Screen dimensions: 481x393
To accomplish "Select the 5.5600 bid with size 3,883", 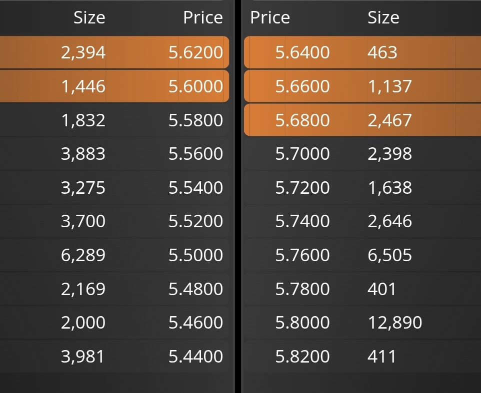I will click(114, 153).
